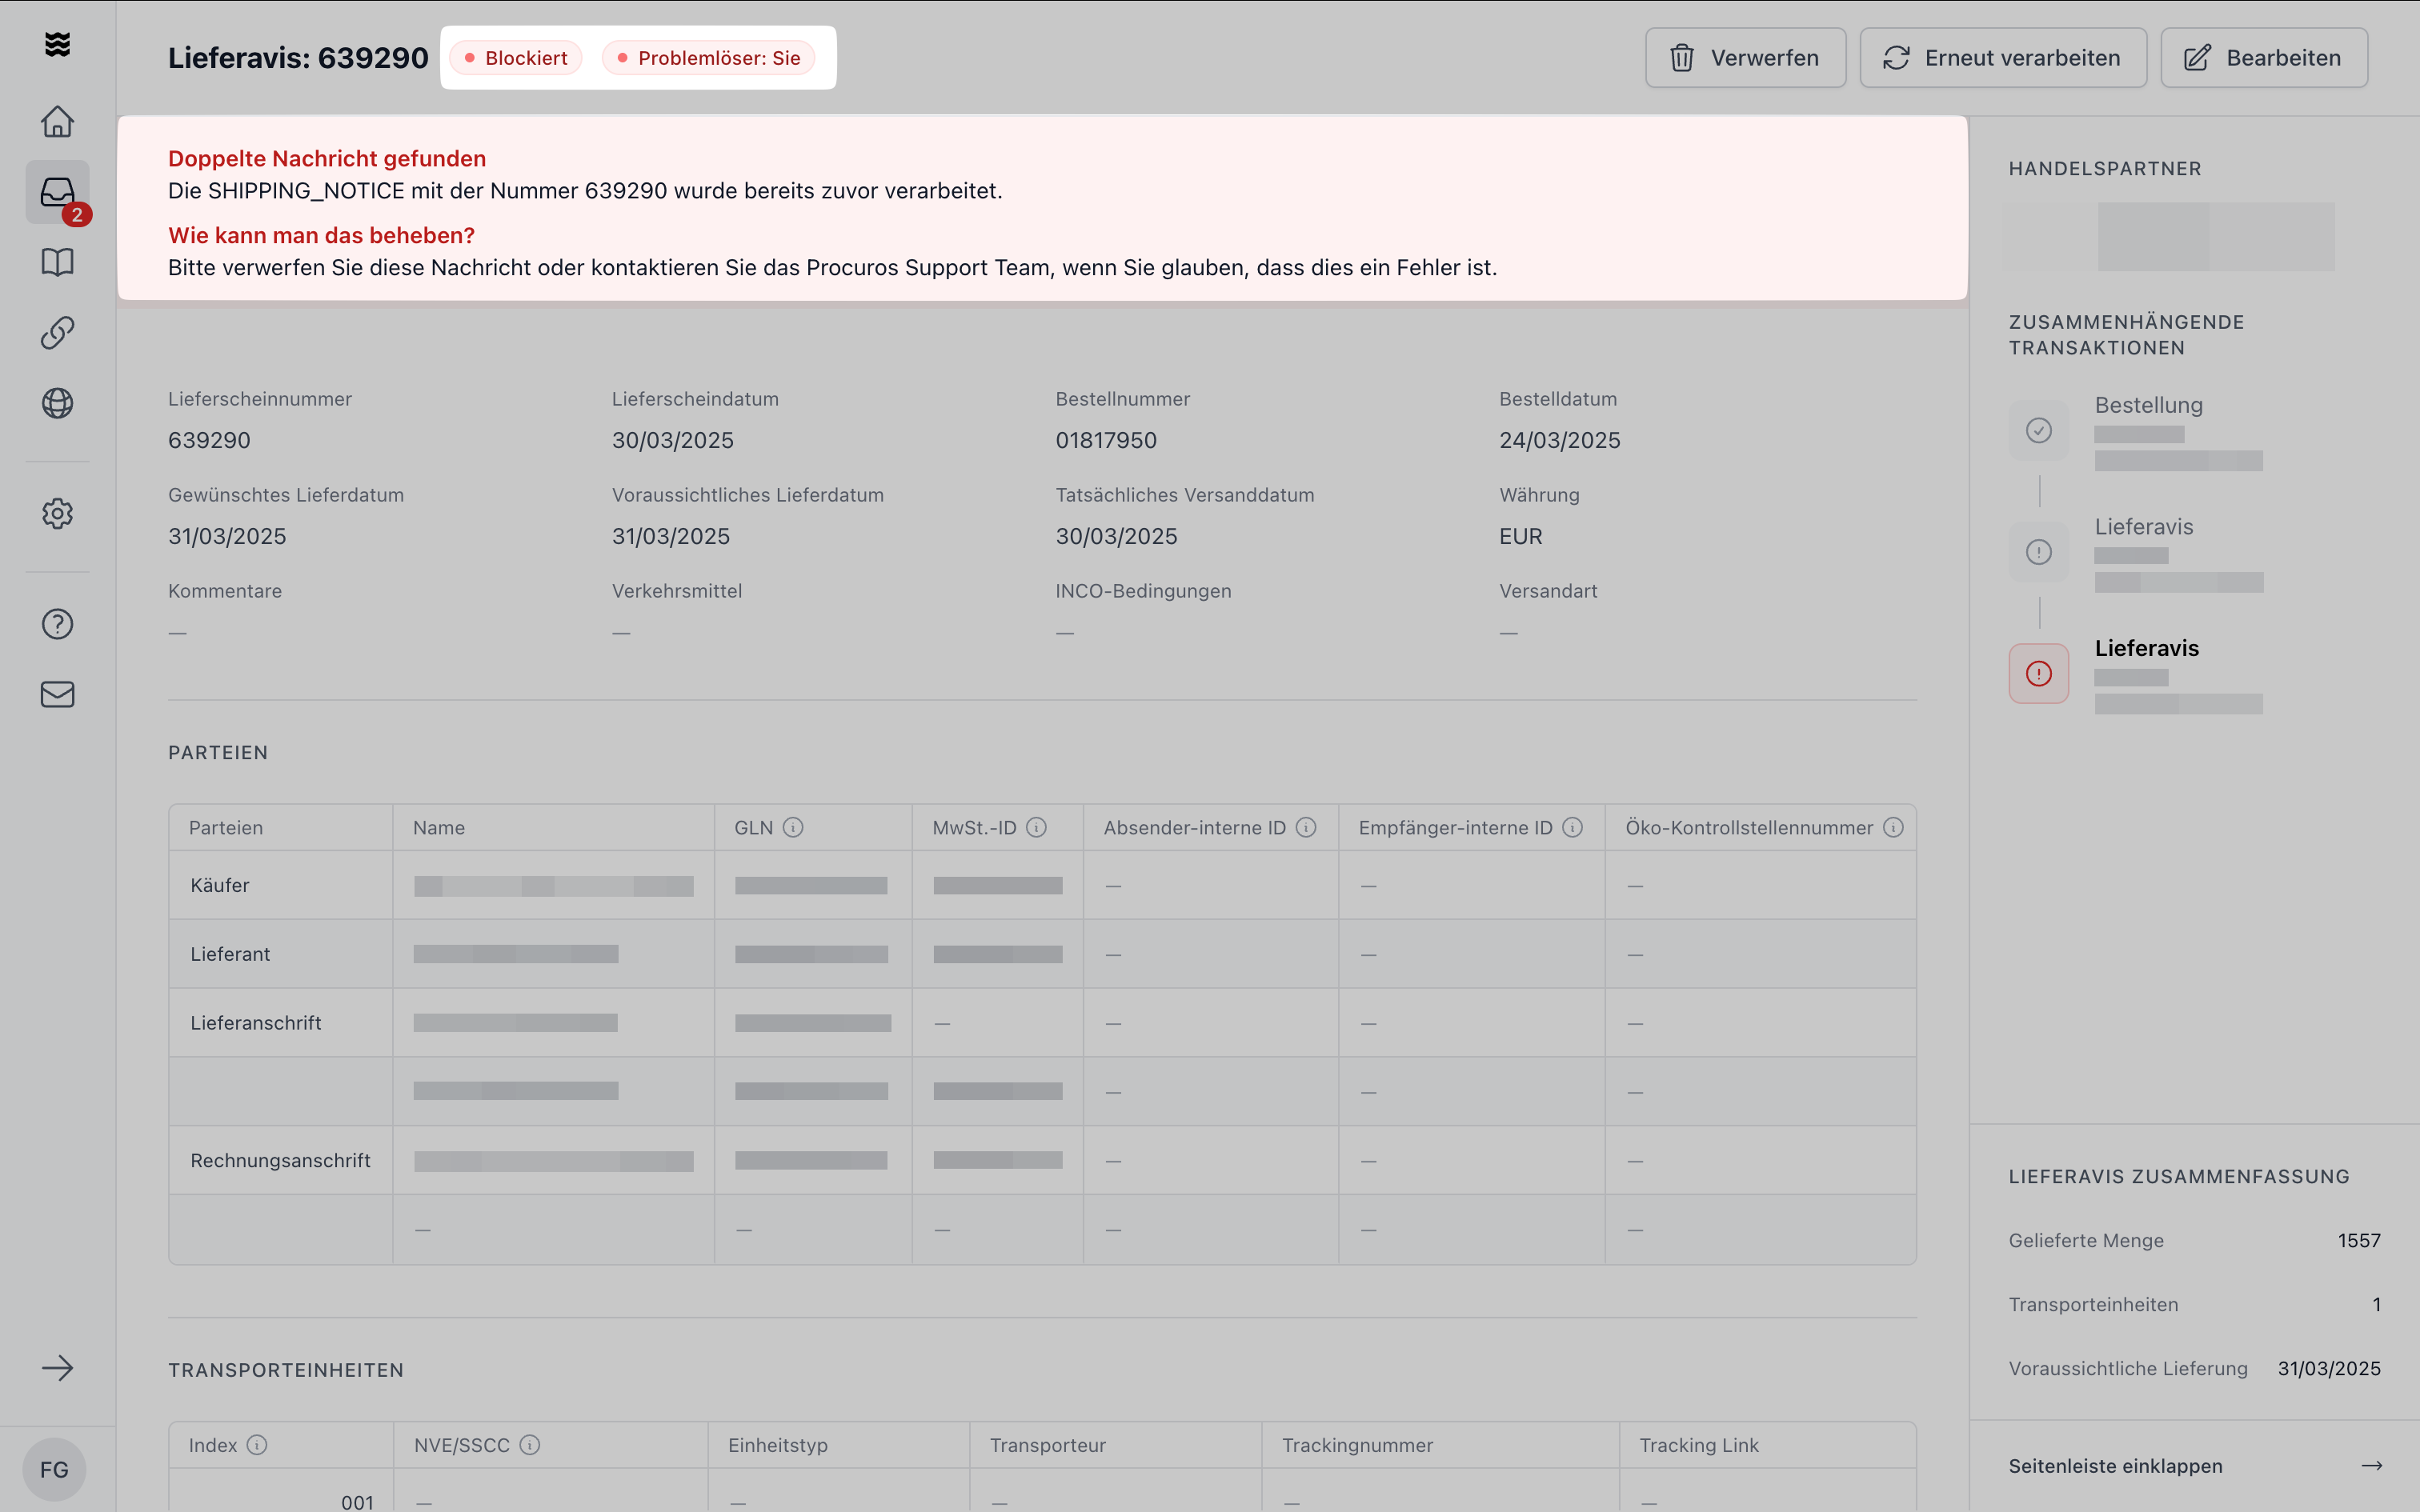
Task: Open the mail envelope sidebar icon
Action: tap(57, 694)
